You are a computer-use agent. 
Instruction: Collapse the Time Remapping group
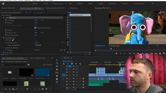click(x=2, y=48)
